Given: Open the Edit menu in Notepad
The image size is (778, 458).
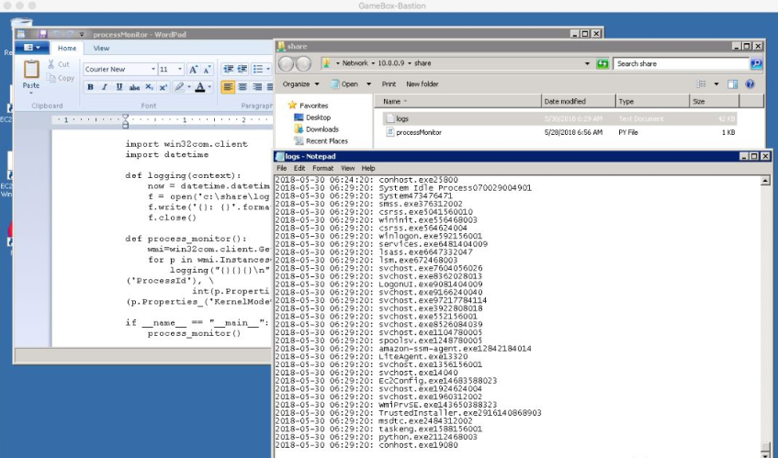Looking at the screenshot, I should [299, 169].
